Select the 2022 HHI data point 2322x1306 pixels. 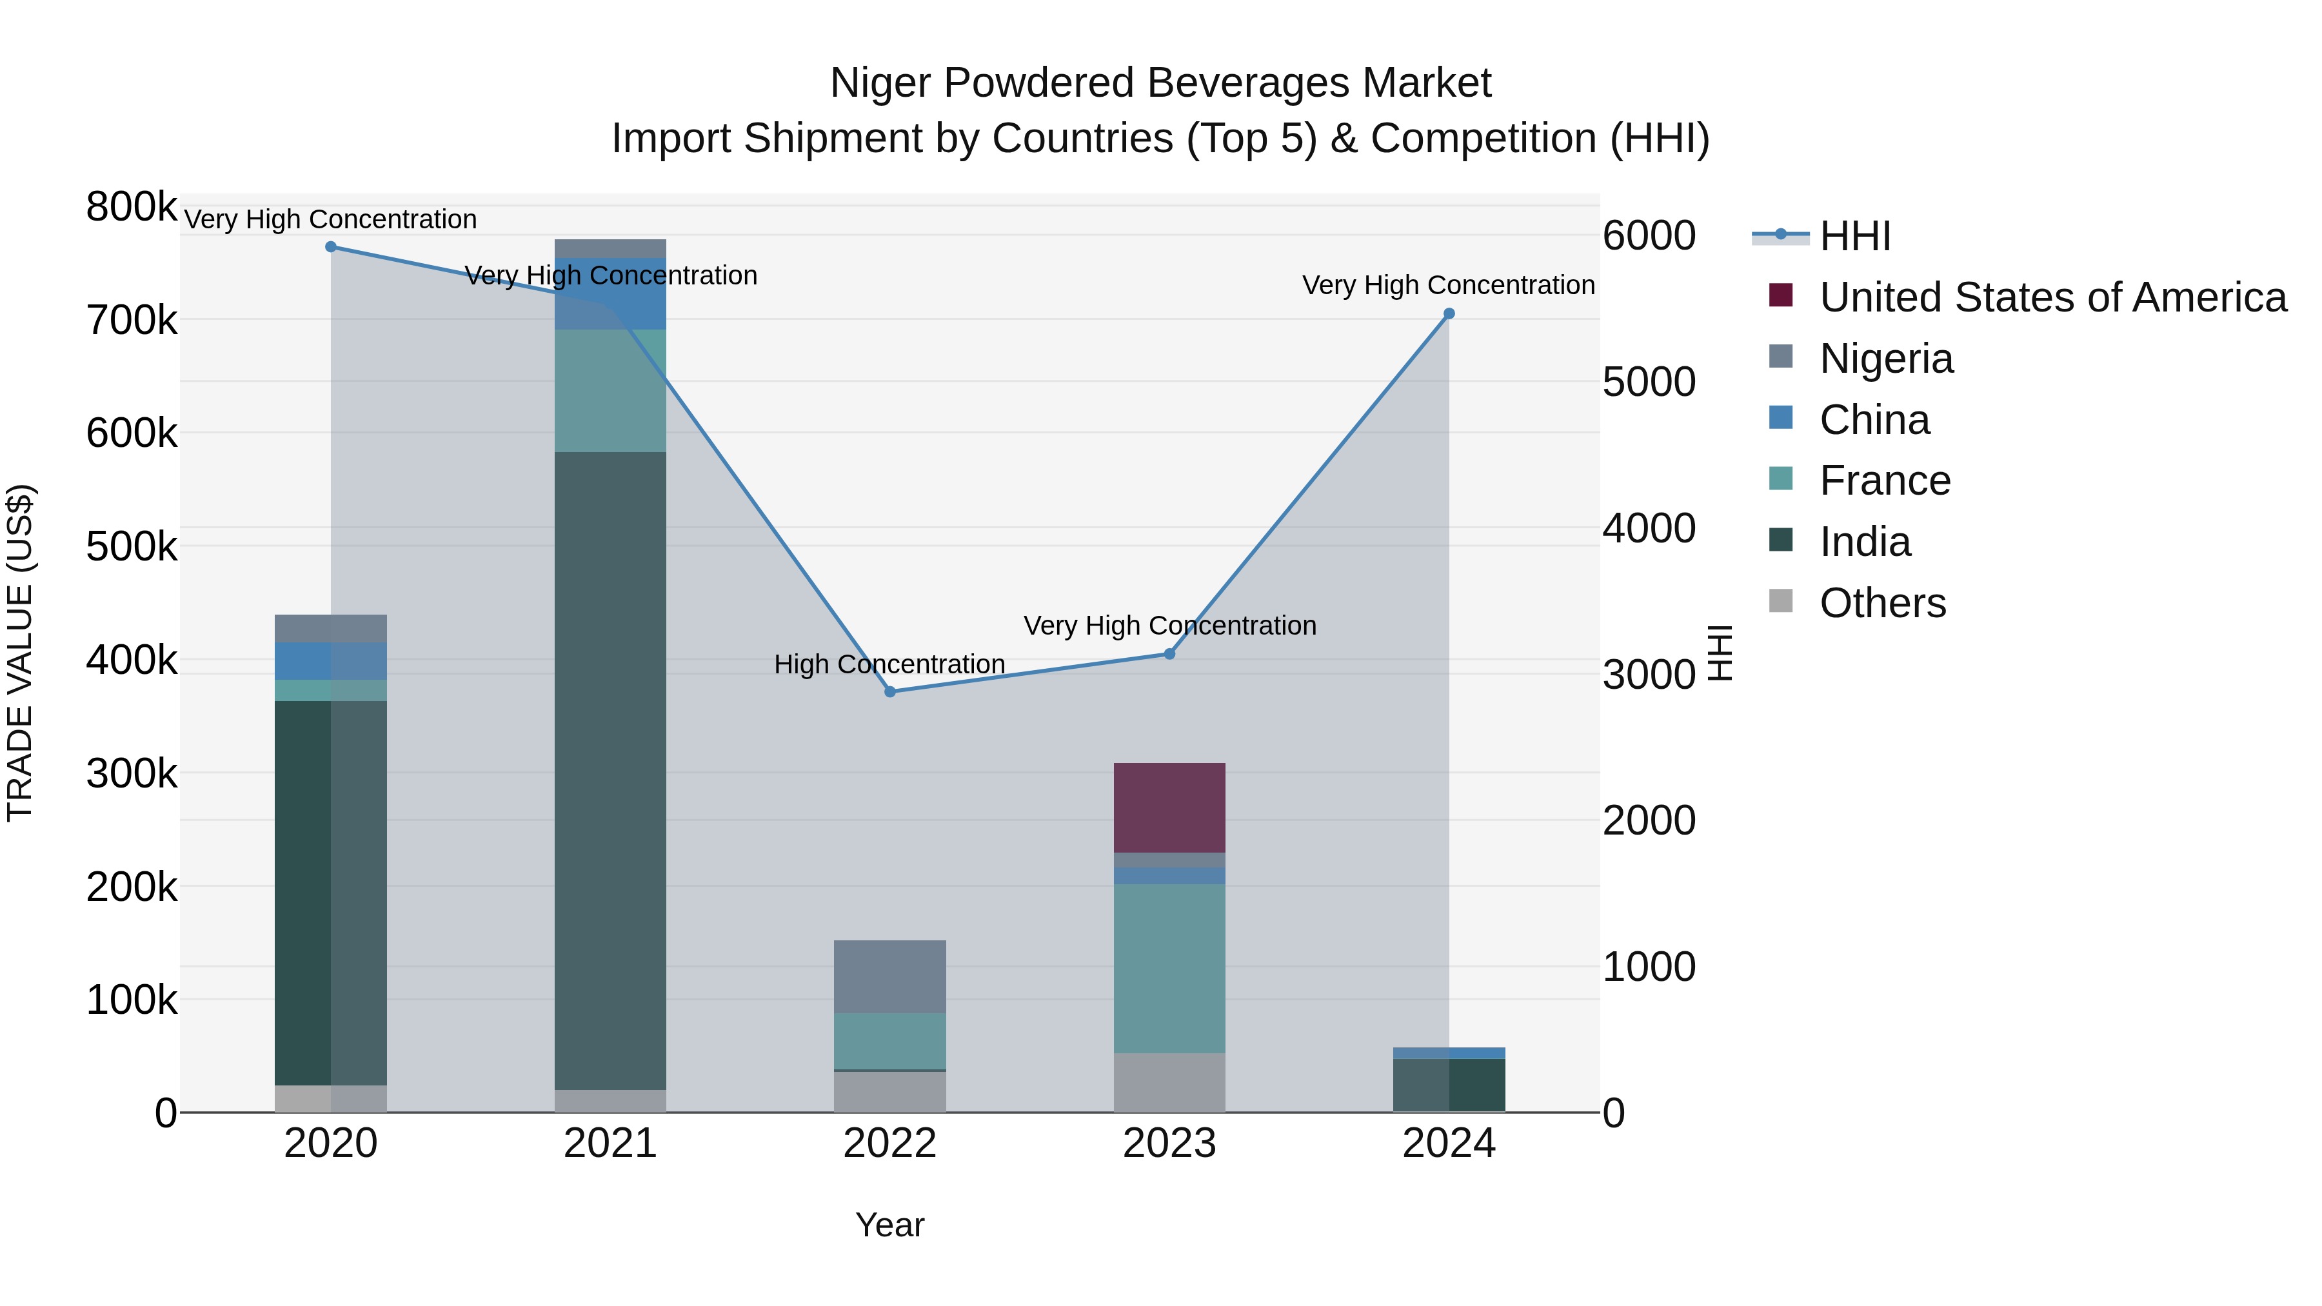coord(889,692)
